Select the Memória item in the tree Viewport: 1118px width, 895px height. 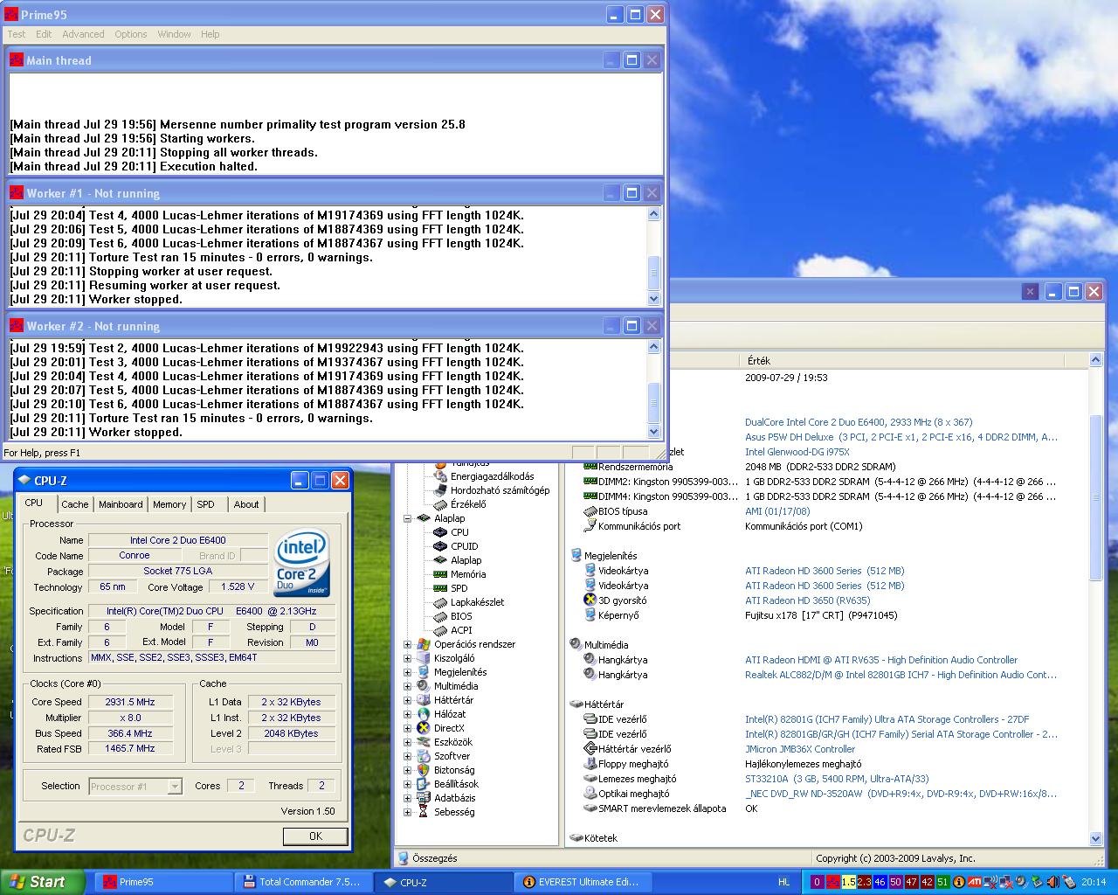(x=467, y=574)
